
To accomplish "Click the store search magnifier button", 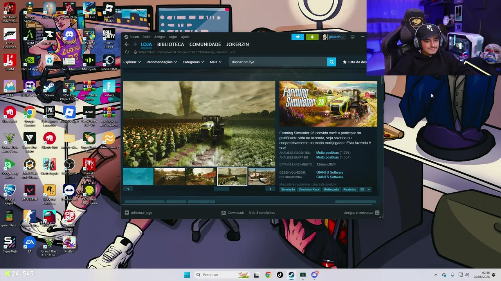I will click(332, 62).
